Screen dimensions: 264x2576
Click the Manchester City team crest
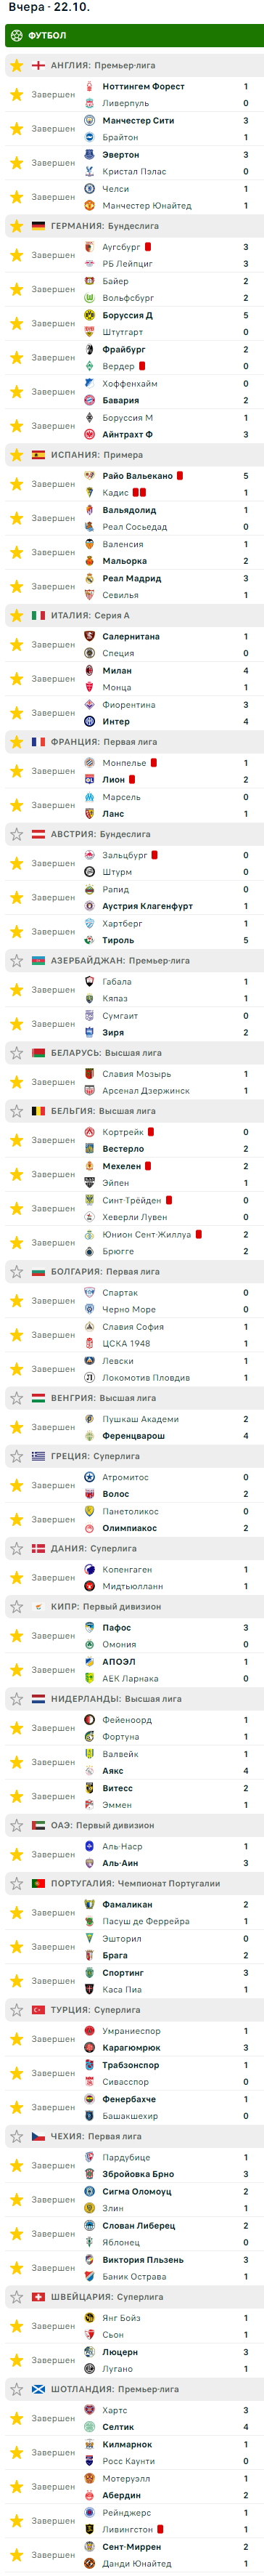(x=90, y=120)
